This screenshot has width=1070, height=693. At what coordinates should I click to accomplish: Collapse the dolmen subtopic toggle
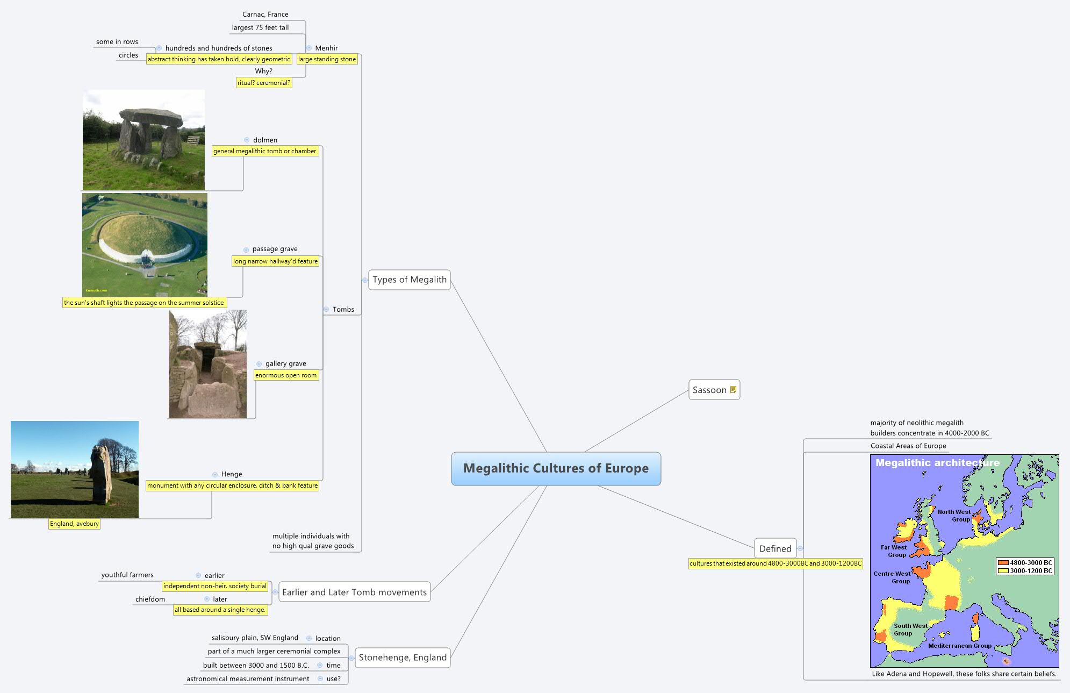tap(247, 140)
